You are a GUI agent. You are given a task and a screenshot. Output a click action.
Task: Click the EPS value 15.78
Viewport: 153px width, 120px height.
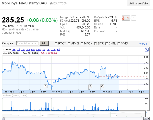click(x=113, y=21)
